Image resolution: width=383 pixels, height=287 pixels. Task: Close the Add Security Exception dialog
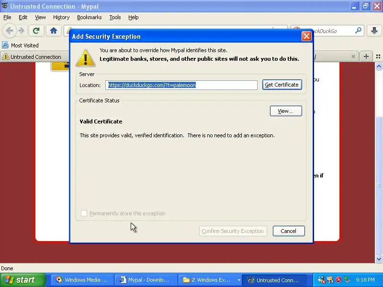306,36
